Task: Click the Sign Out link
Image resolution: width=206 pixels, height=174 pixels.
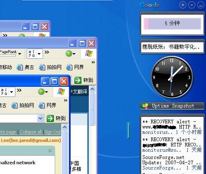Action: point(53,132)
